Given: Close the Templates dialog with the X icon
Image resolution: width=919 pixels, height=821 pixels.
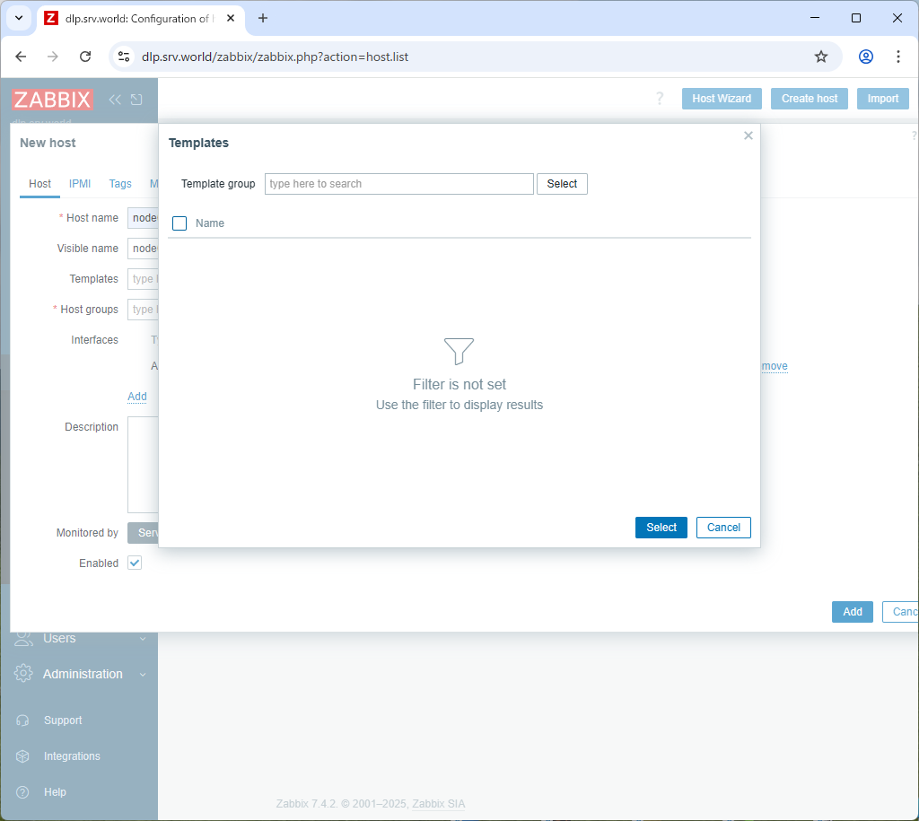Looking at the screenshot, I should (748, 135).
